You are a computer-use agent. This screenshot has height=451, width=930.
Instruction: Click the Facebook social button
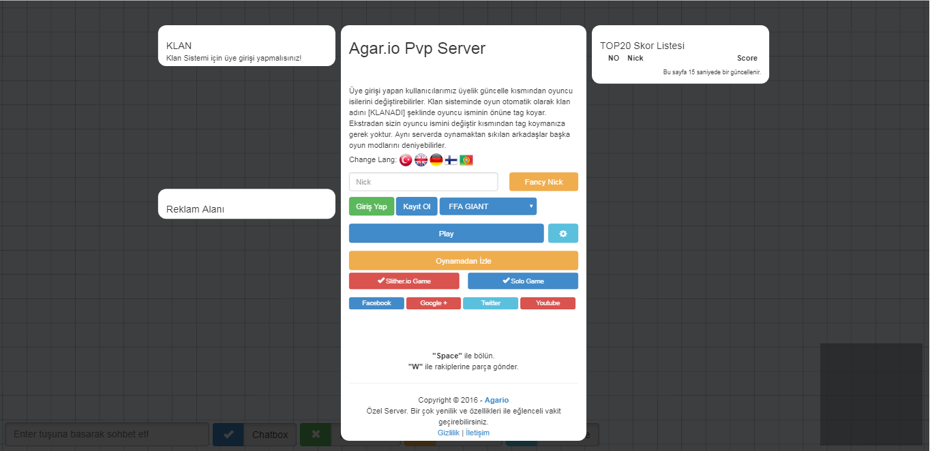point(376,303)
